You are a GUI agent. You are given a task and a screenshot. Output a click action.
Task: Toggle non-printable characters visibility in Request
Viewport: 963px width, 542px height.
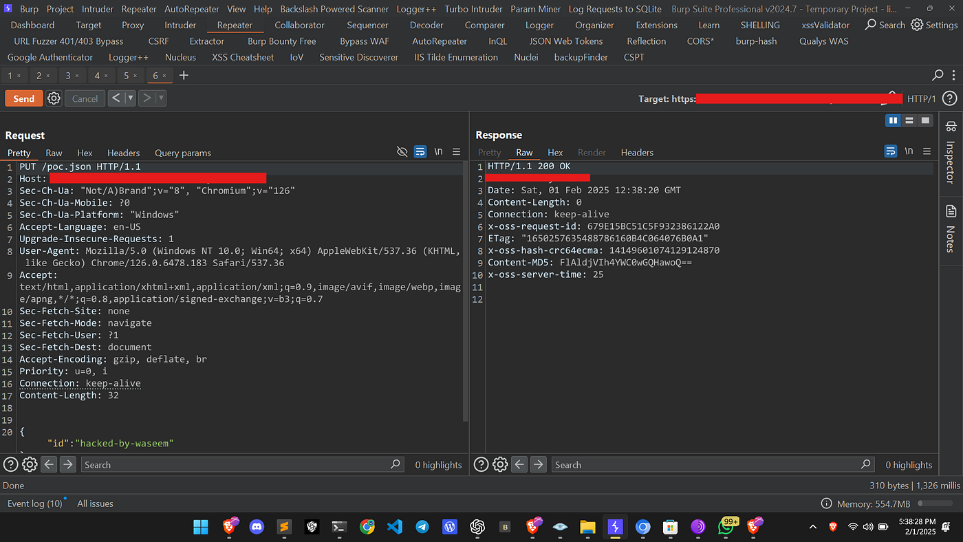(x=402, y=152)
